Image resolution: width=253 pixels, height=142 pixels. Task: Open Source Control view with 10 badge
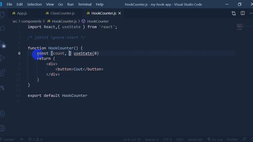coord(3,44)
